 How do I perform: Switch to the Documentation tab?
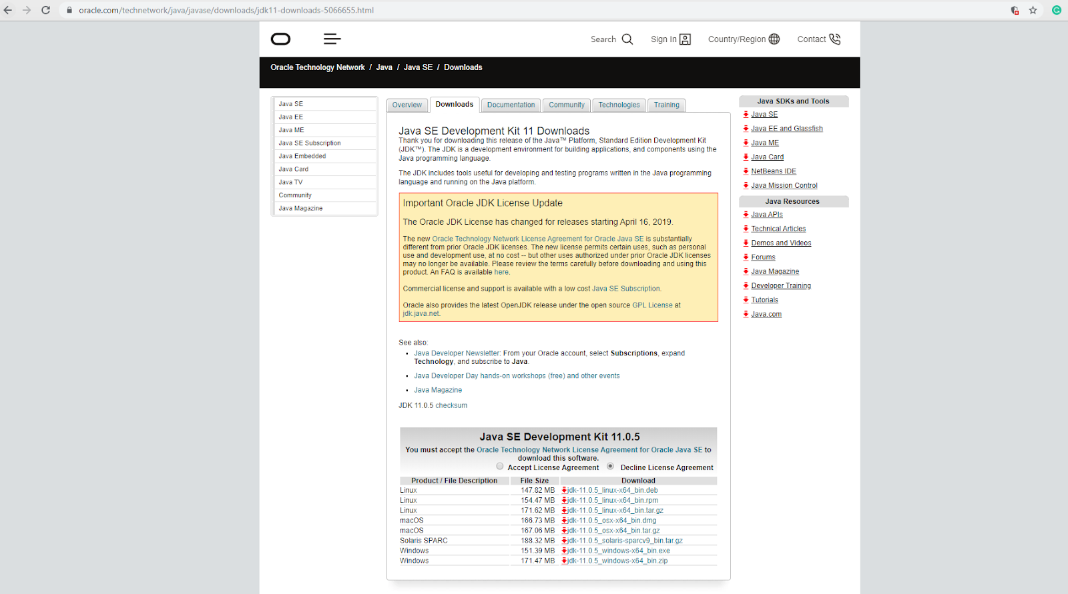coord(511,105)
